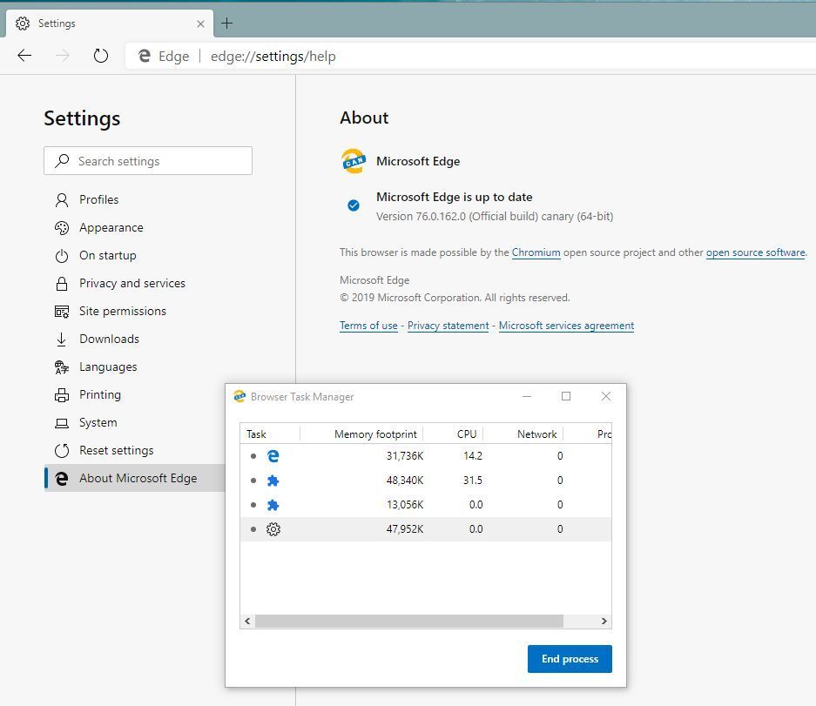Screen dimensions: 816x706
Task: Click the version 76.0.162.0 text
Action: (495, 217)
